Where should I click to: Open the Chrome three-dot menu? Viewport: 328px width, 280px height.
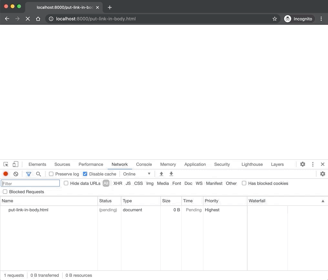[x=321, y=19]
